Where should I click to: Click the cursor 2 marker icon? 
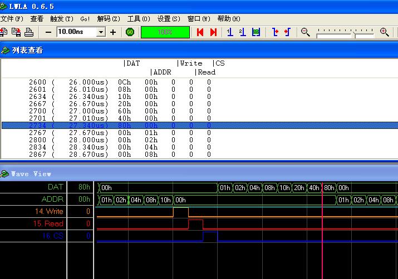pos(243,32)
